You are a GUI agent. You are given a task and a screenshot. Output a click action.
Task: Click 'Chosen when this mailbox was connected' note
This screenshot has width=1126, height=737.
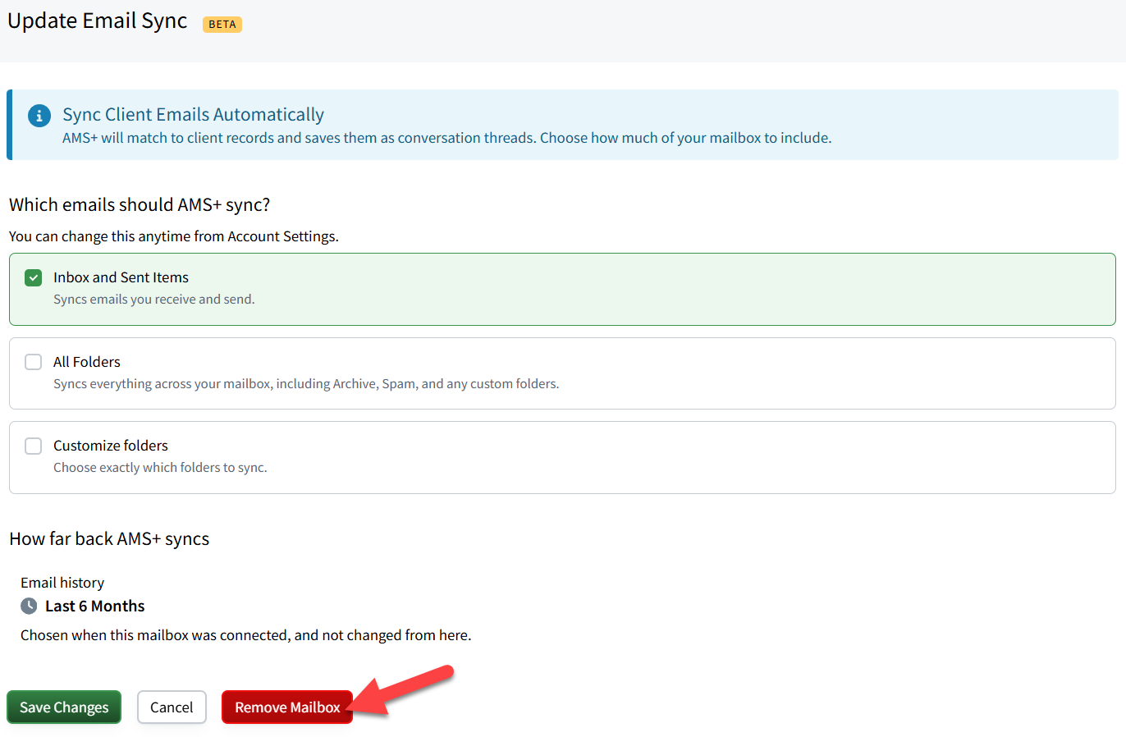pyautogui.click(x=246, y=635)
